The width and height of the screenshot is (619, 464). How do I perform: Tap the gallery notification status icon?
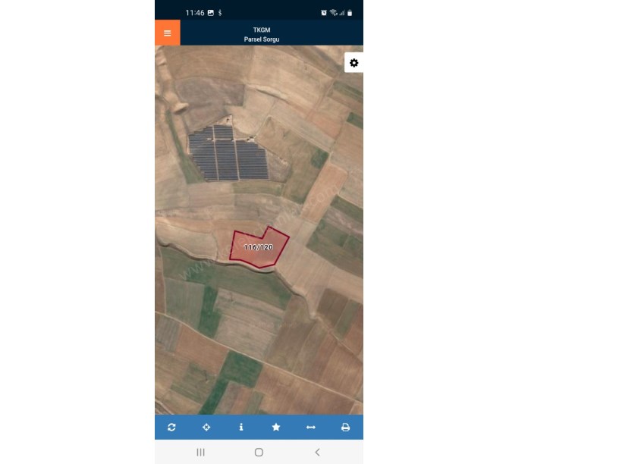coord(211,13)
